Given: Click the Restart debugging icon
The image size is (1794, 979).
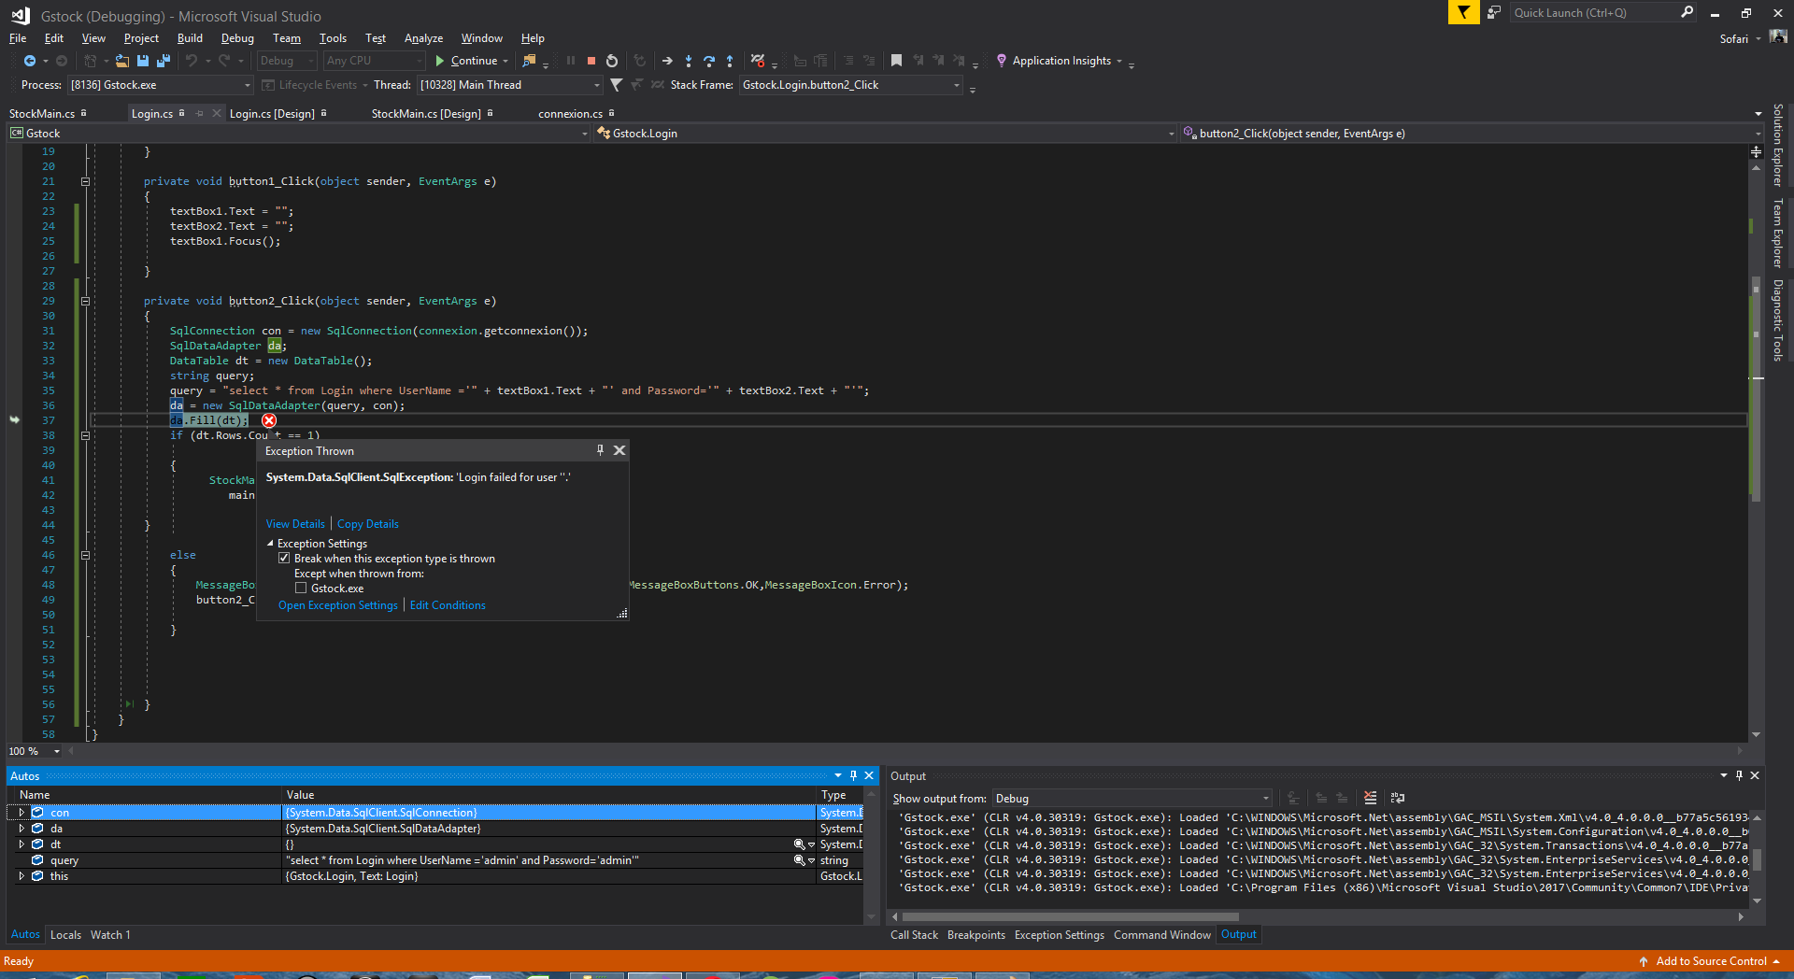Looking at the screenshot, I should (612, 61).
